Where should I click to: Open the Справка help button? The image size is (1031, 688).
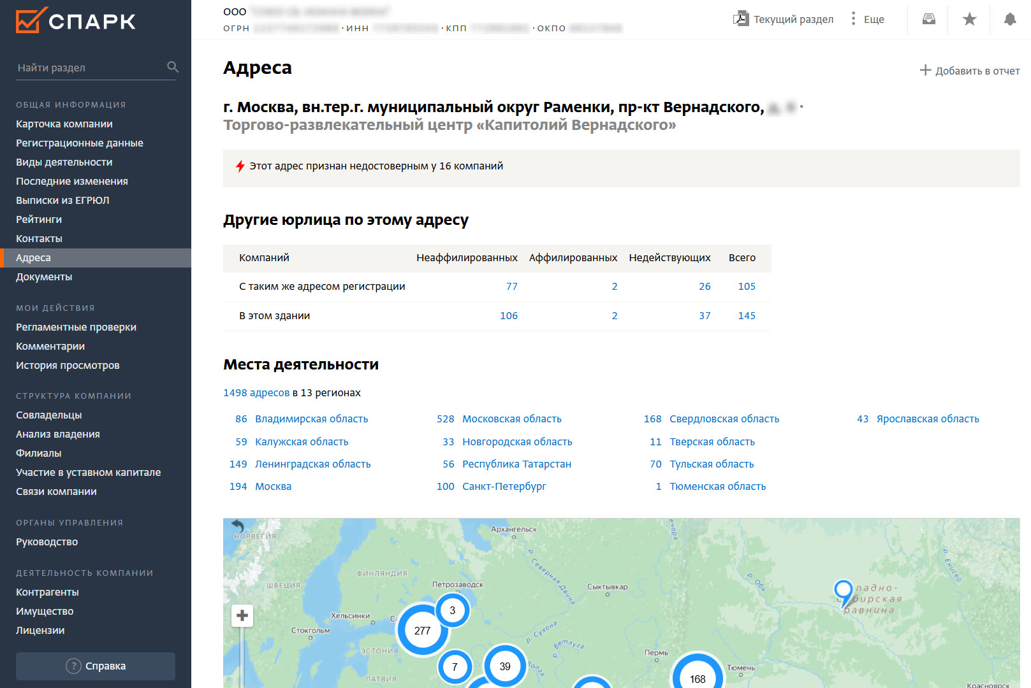tap(96, 666)
